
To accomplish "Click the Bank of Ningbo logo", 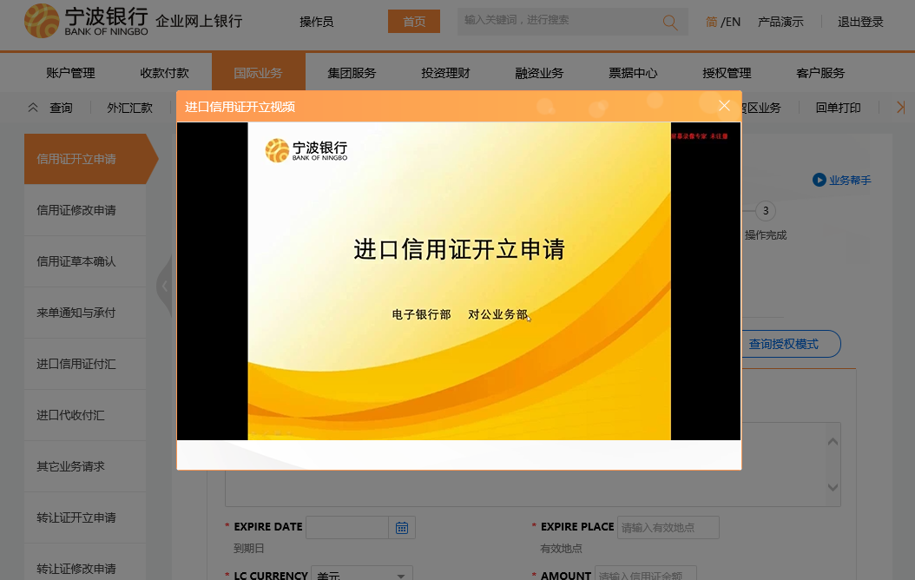I will point(86,21).
